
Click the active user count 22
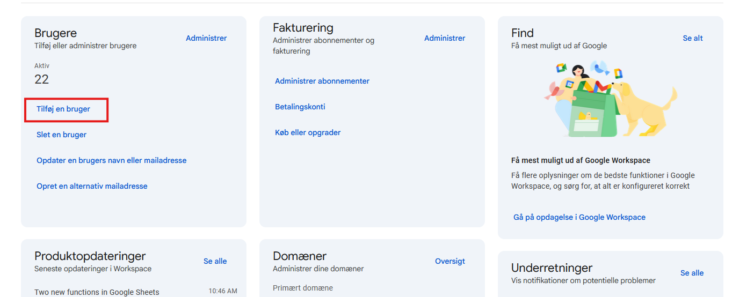pyautogui.click(x=42, y=79)
